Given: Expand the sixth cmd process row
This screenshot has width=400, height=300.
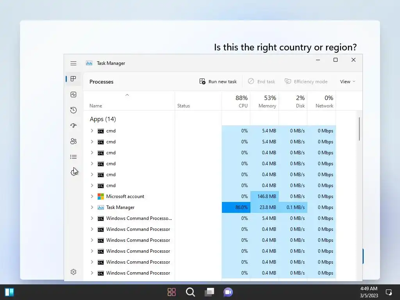Looking at the screenshot, I should [92, 186].
